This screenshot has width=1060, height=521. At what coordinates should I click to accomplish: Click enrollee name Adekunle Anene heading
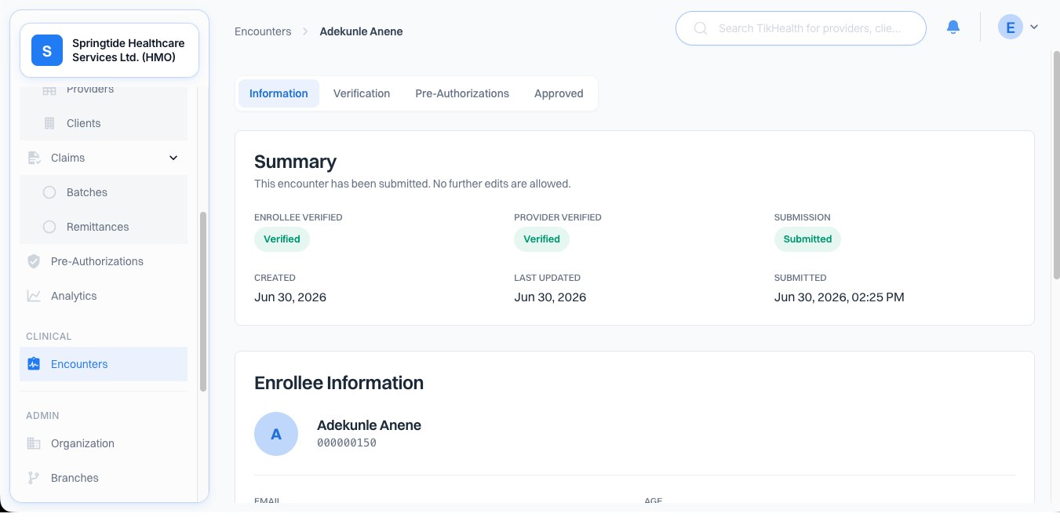369,425
